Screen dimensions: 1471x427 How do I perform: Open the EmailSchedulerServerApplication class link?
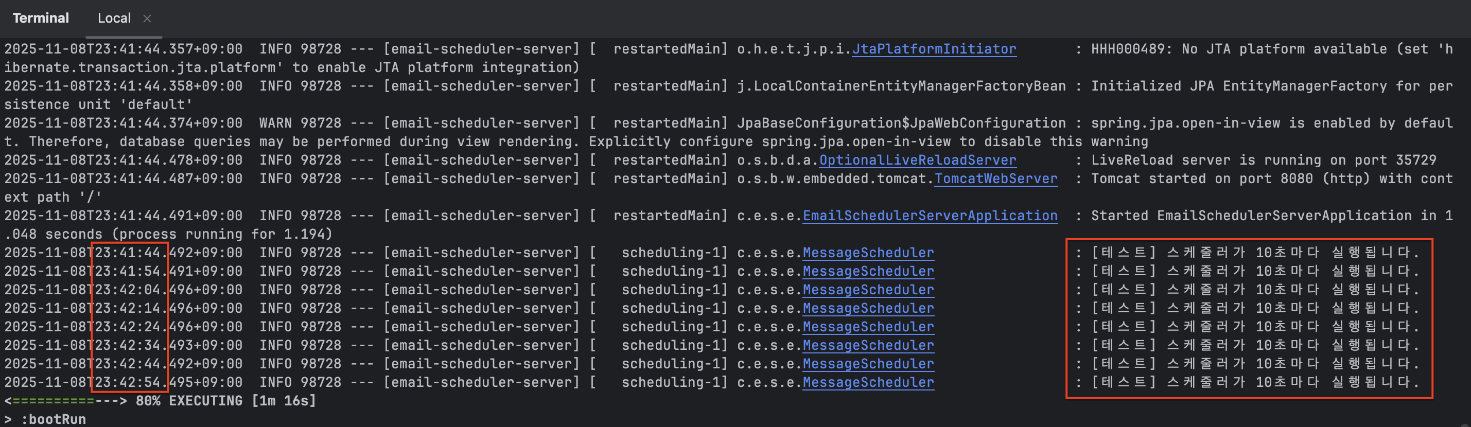point(930,216)
